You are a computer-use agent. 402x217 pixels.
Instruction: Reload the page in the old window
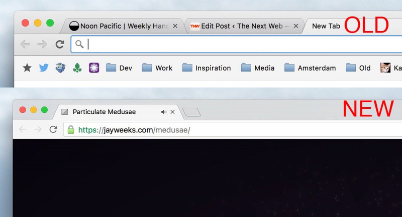coord(60,44)
